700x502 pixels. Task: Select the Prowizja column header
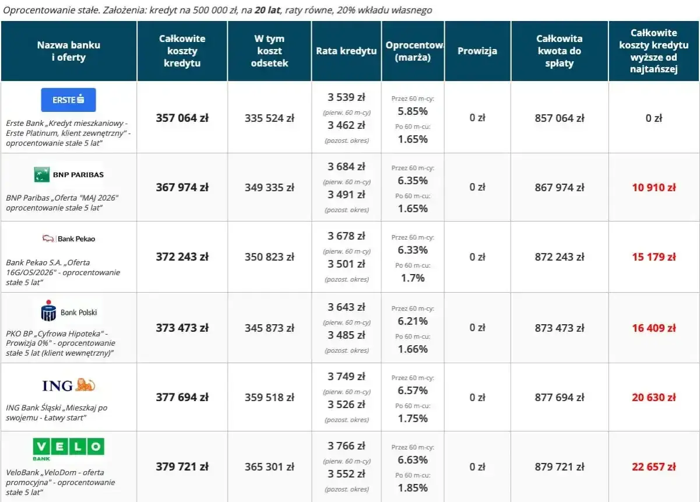click(477, 51)
